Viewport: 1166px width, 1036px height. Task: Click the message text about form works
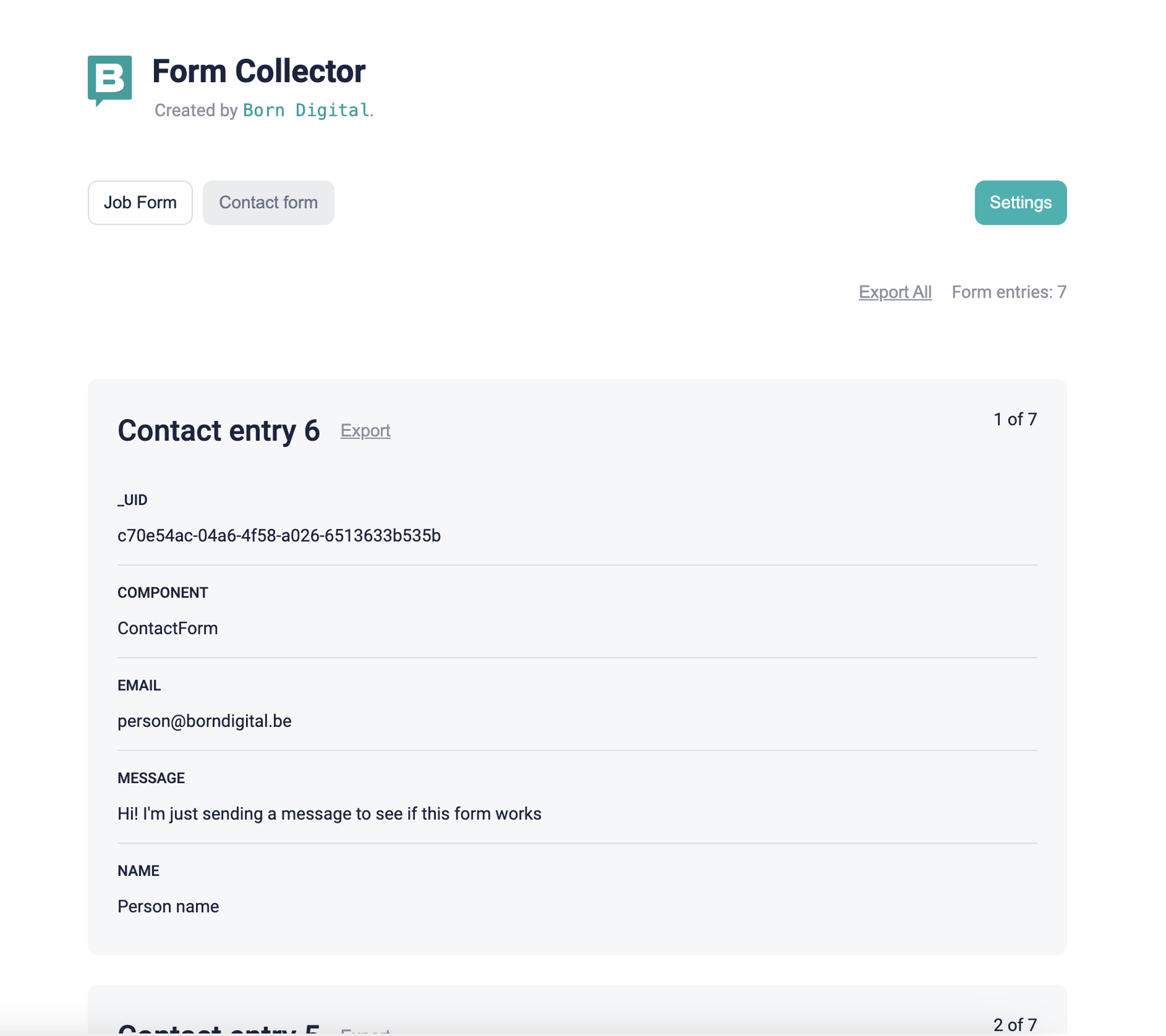[x=329, y=814]
